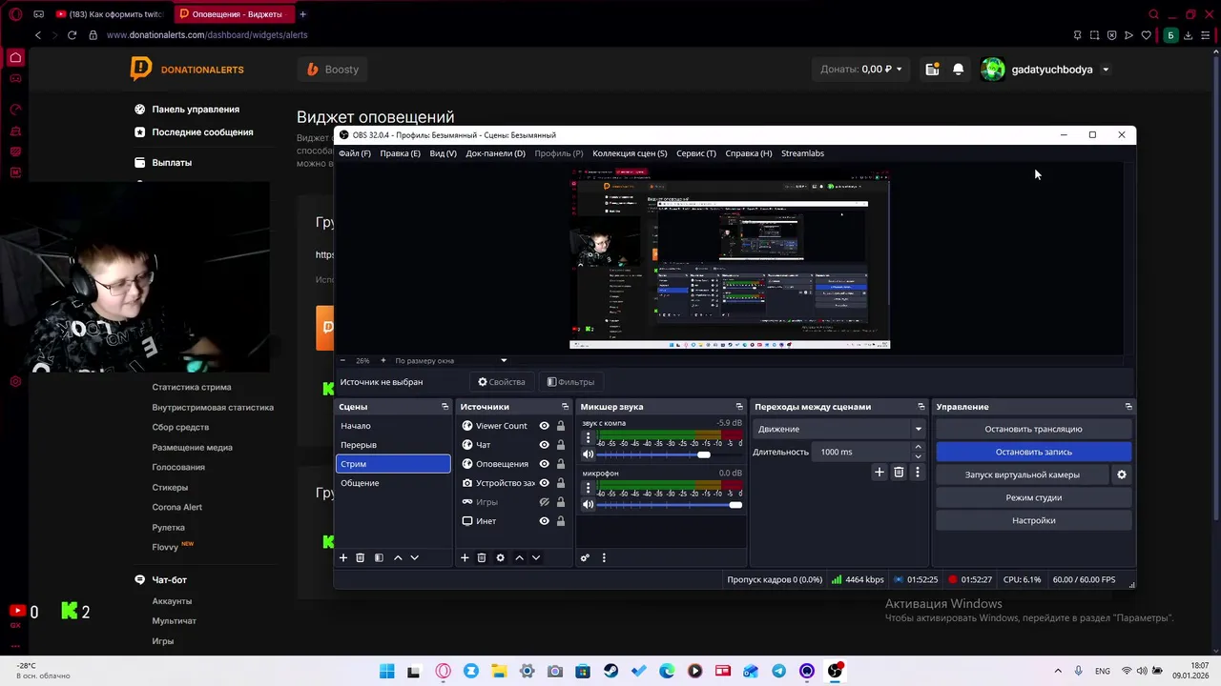Unlock the Устройство захвата source lock
1221x686 pixels.
(x=561, y=483)
